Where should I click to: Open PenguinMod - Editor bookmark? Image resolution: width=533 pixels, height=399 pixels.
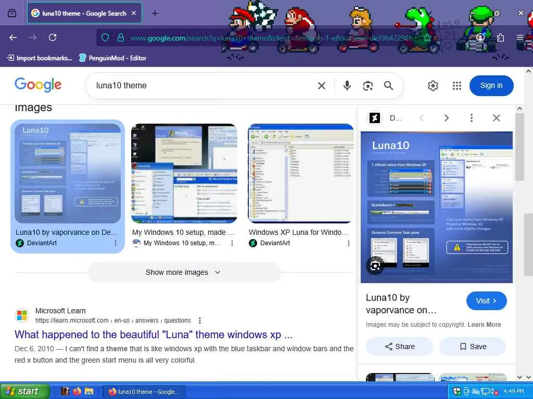click(x=113, y=58)
